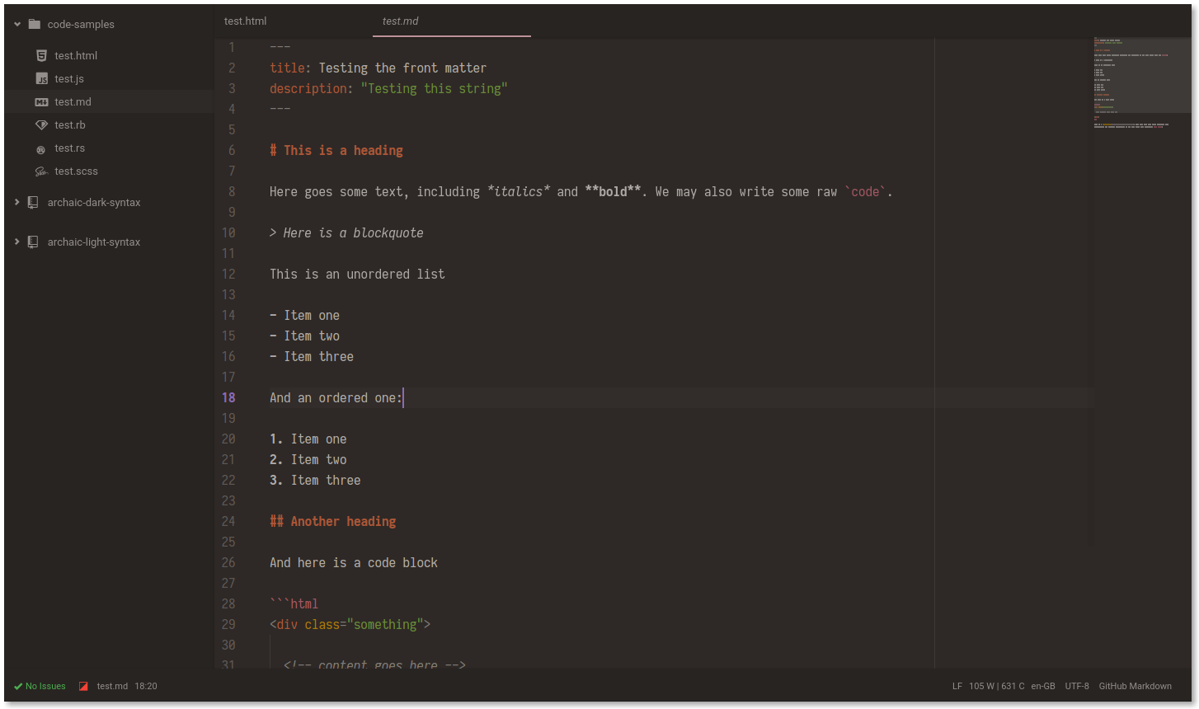Viewport: 1199px width, 709px height.
Task: Open test.scss in the tree view
Action: 76,171
